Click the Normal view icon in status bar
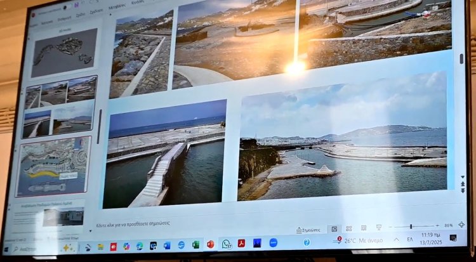Viewport: 476px width, 262px height. click(334, 228)
